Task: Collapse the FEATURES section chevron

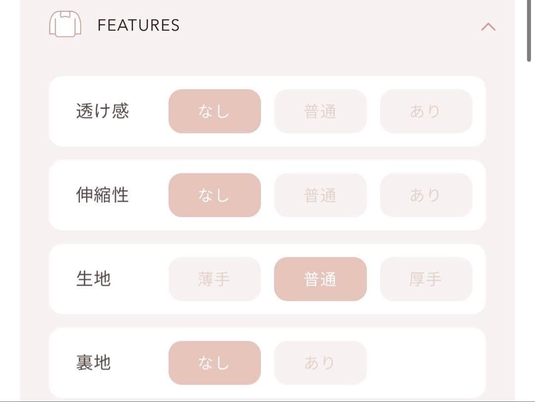Action: pyautogui.click(x=488, y=27)
